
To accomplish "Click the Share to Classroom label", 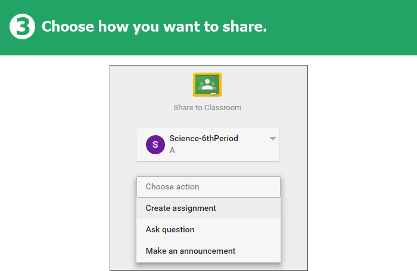I will [x=207, y=108].
